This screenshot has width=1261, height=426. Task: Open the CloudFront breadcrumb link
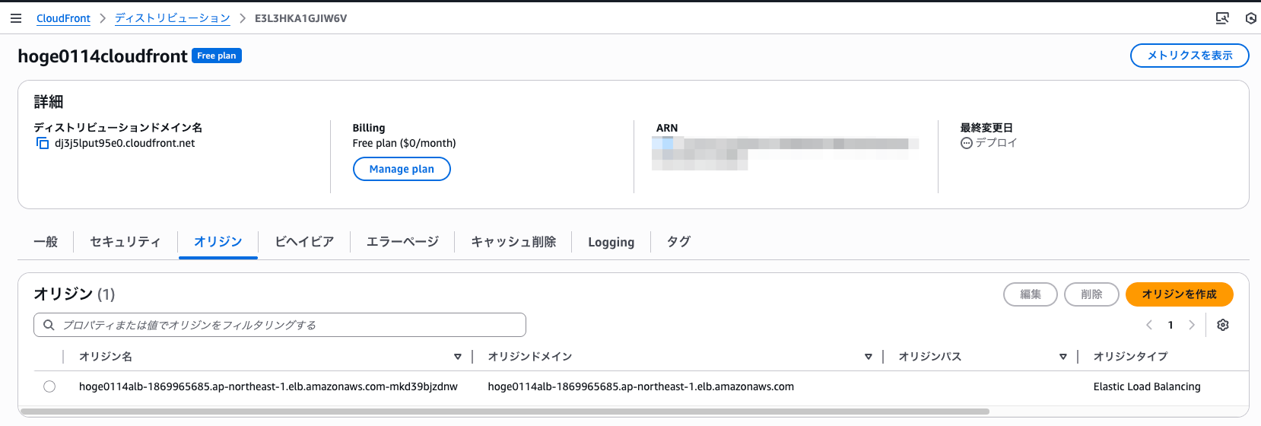63,18
